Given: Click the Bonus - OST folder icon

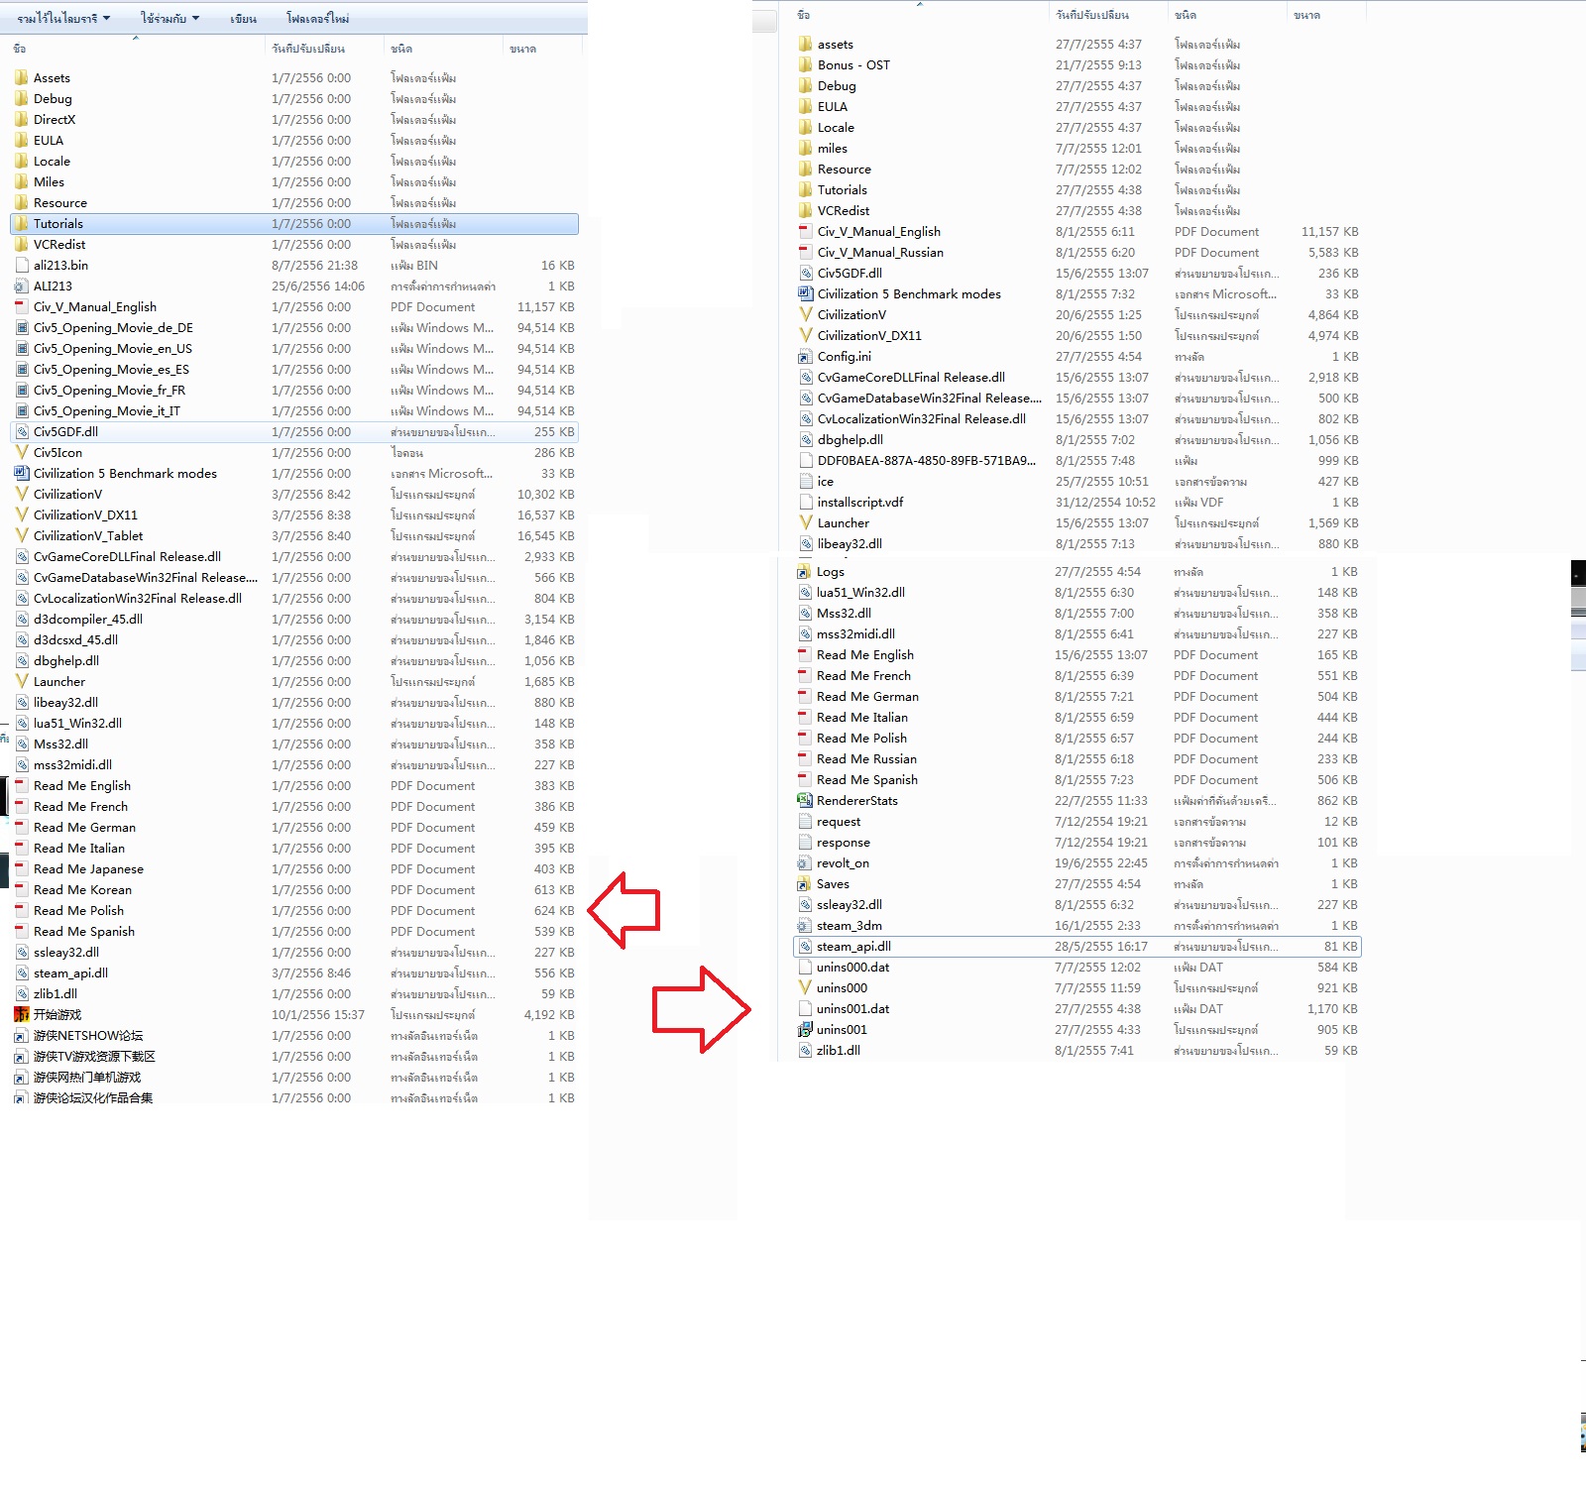Looking at the screenshot, I should tap(806, 64).
